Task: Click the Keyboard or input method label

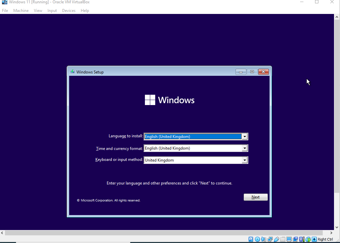Action: [119, 160]
